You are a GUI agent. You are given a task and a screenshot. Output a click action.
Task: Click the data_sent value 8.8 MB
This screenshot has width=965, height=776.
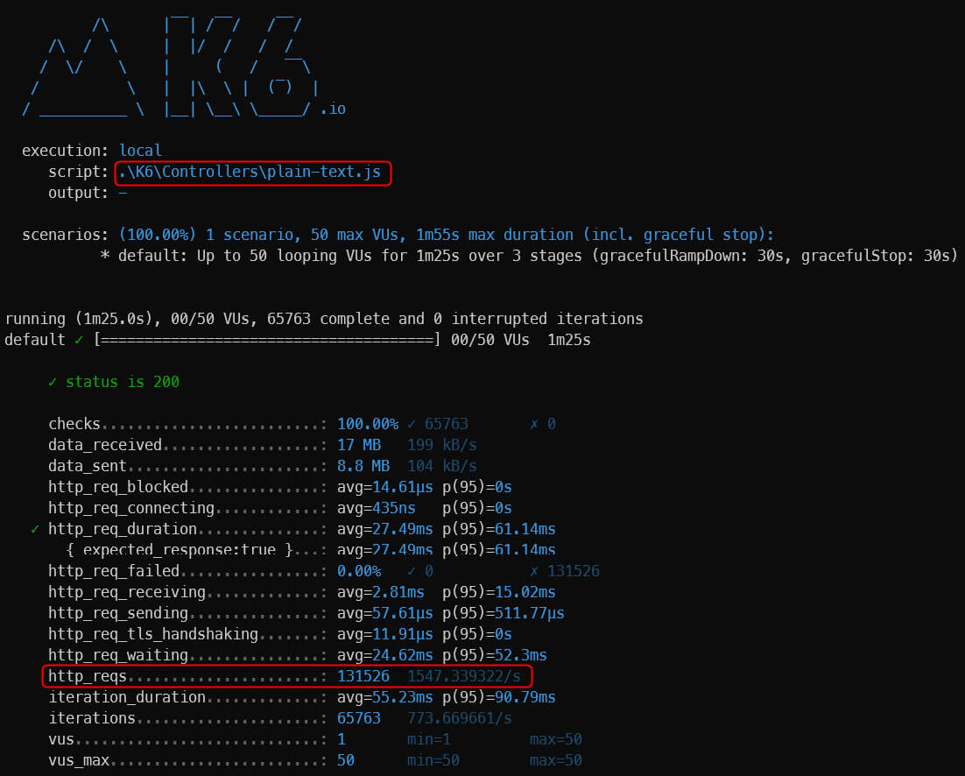(x=363, y=466)
